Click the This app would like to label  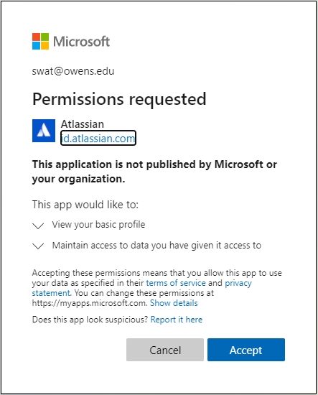[x=85, y=205]
